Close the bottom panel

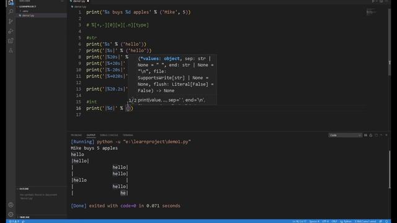[386, 135]
